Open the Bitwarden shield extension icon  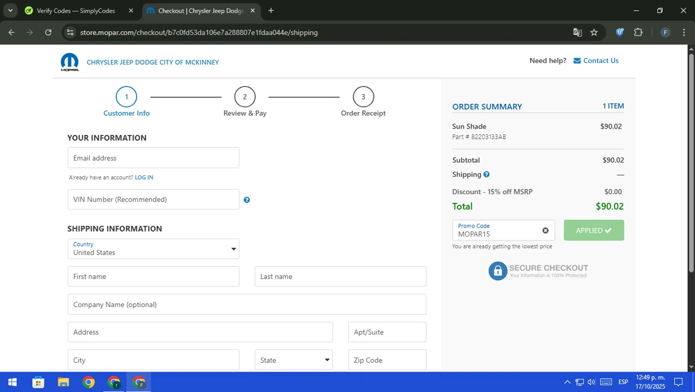tap(619, 32)
